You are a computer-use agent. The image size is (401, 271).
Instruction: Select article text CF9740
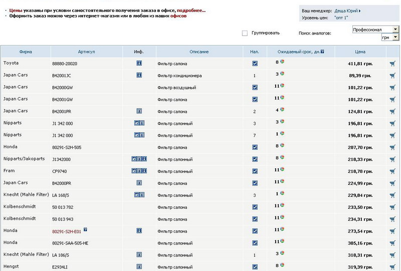[x=59, y=171]
